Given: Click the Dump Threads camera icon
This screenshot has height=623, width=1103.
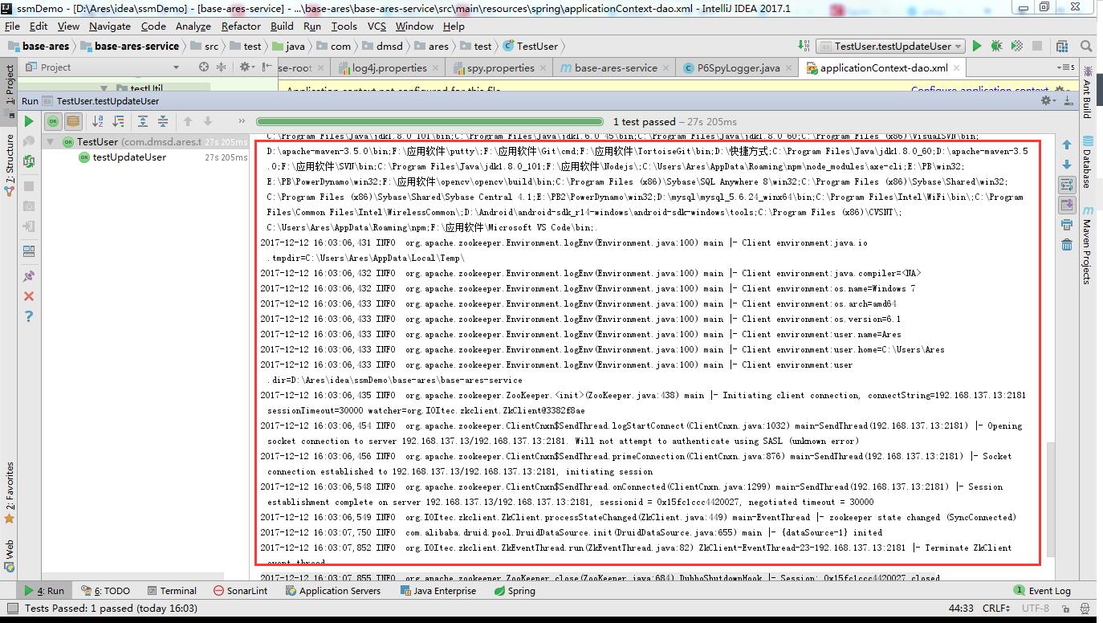Looking at the screenshot, I should [29, 206].
